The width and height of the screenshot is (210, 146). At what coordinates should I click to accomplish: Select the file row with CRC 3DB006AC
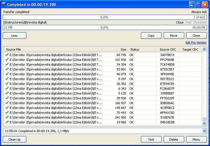[103, 103]
